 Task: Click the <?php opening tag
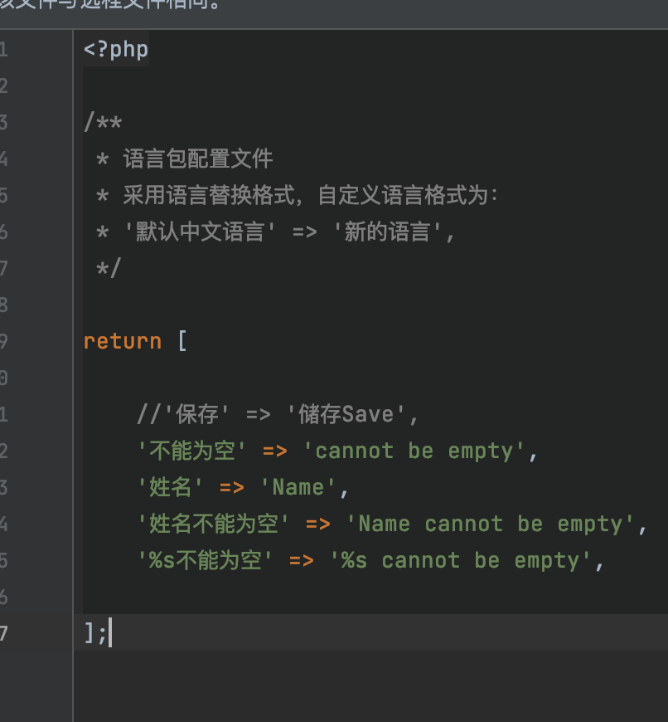(116, 49)
